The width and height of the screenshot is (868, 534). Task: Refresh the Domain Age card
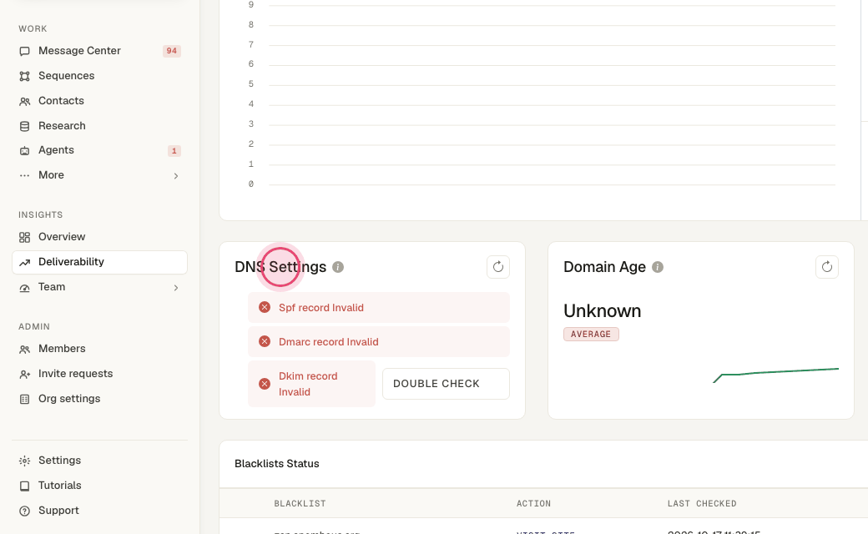tap(827, 267)
